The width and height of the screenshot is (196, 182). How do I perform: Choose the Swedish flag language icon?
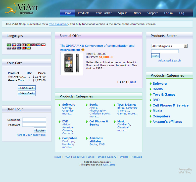tap(19, 48)
